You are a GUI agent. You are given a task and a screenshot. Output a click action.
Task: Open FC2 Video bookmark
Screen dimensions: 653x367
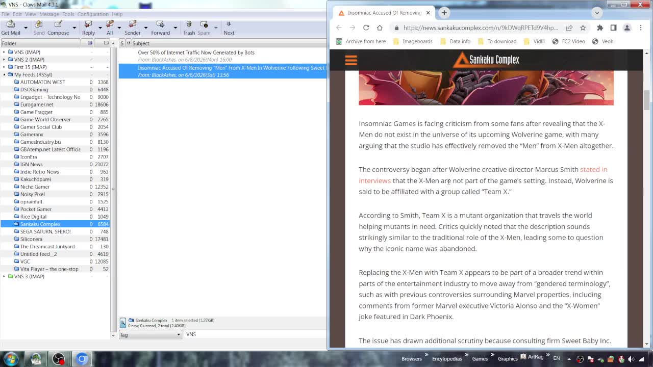point(568,41)
